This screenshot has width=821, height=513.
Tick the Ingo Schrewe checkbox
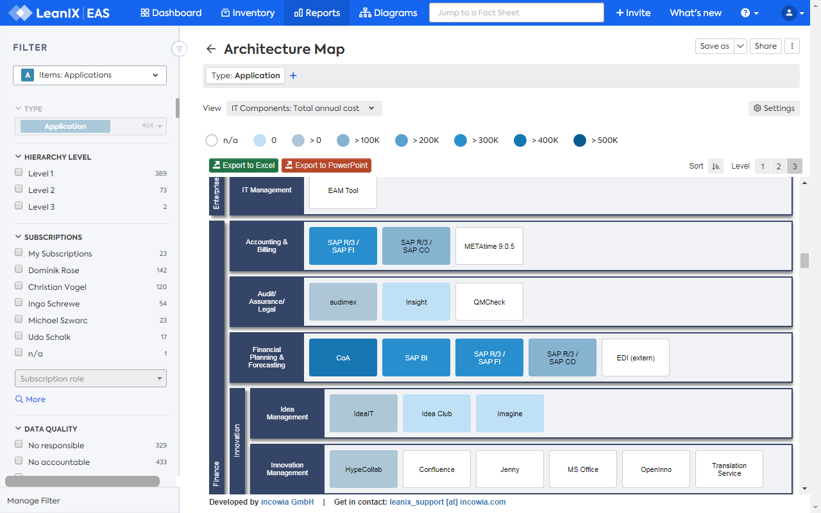click(19, 303)
